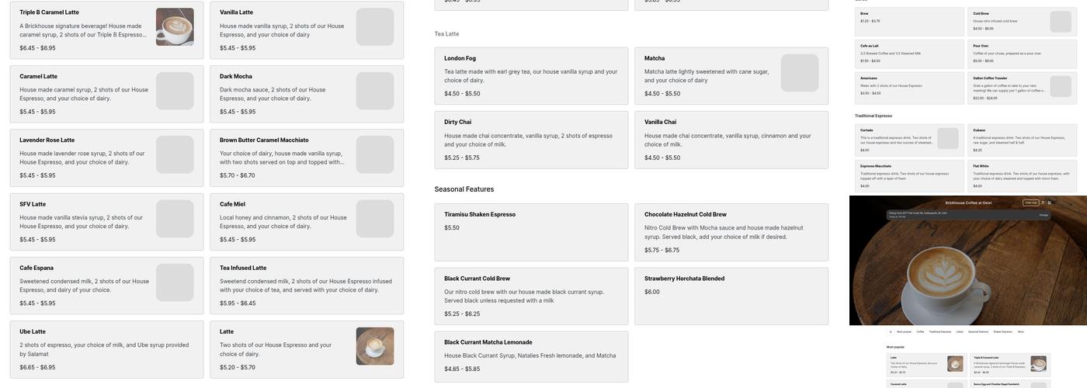This screenshot has width=1087, height=388.
Task: Click the Matcha item's image placeholder
Action: coord(800,73)
